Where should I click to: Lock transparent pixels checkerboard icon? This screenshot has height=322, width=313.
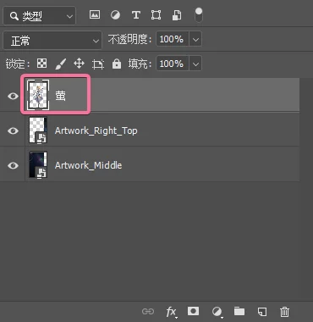pos(42,64)
